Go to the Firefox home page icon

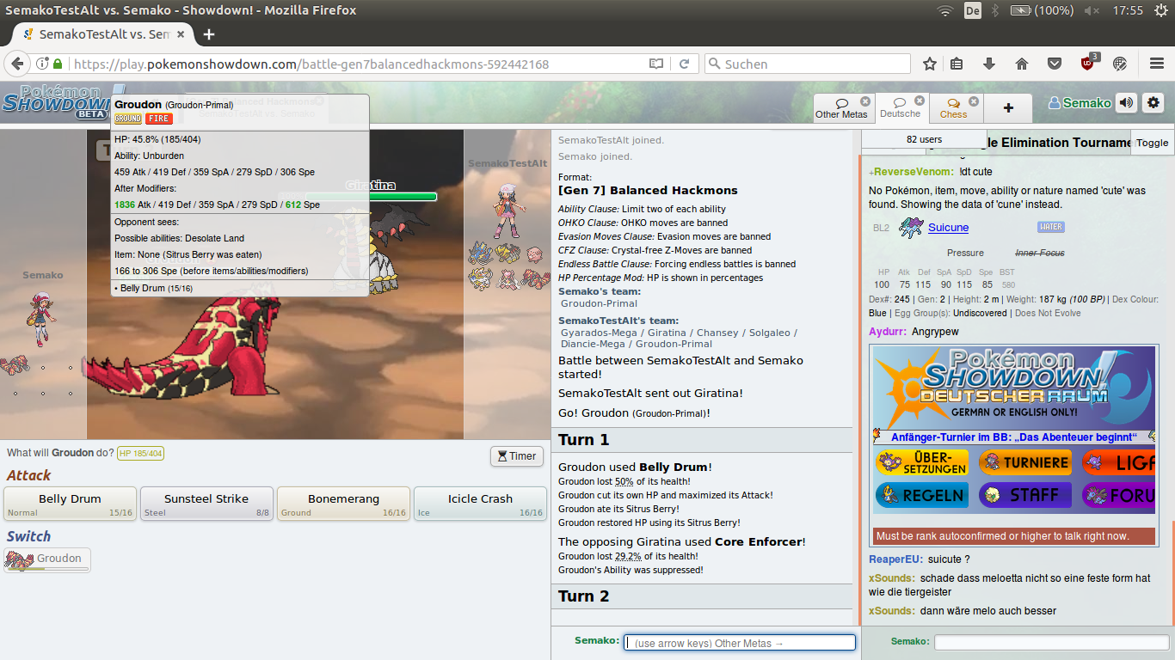(1022, 64)
